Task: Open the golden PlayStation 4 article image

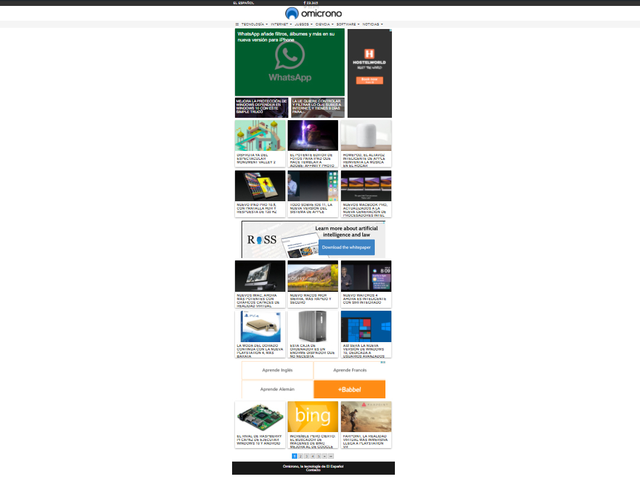Action: coord(260,326)
